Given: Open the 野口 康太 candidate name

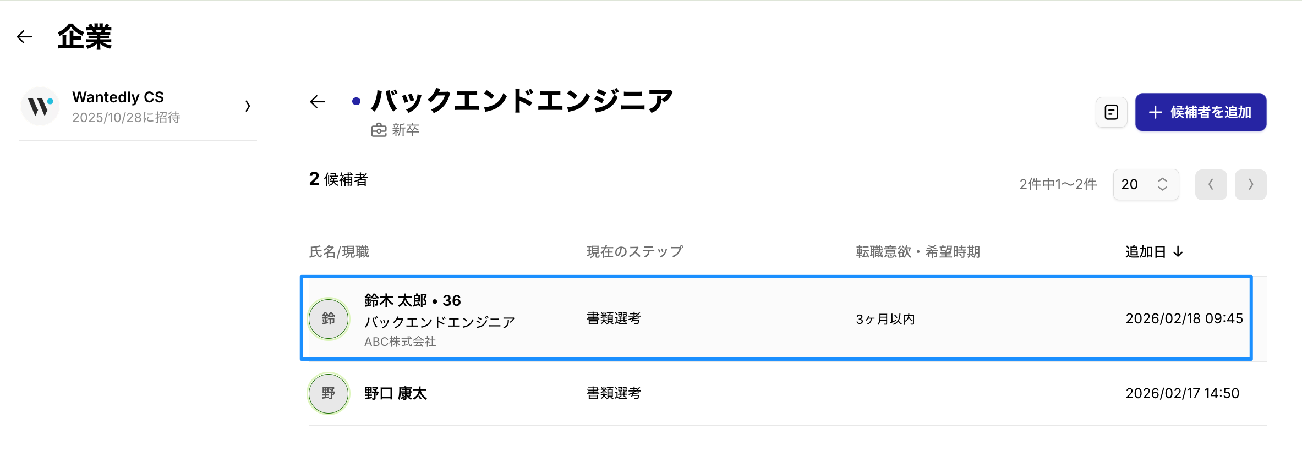Looking at the screenshot, I should (396, 393).
